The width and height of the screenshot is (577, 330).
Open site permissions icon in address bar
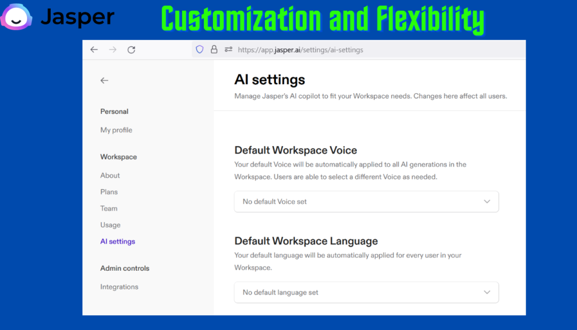(x=229, y=49)
